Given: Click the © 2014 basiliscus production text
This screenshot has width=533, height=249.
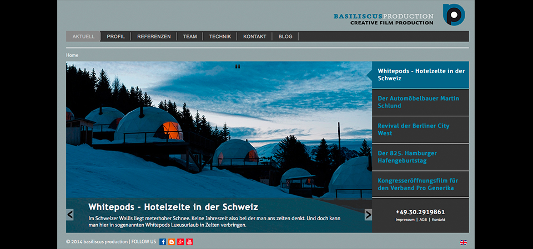Looking at the screenshot, I should click(97, 242).
